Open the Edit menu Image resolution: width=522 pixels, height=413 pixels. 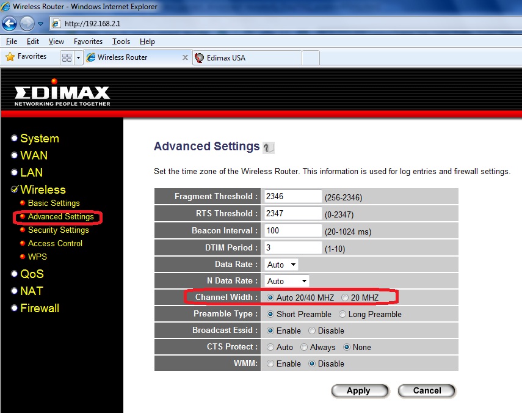32,42
